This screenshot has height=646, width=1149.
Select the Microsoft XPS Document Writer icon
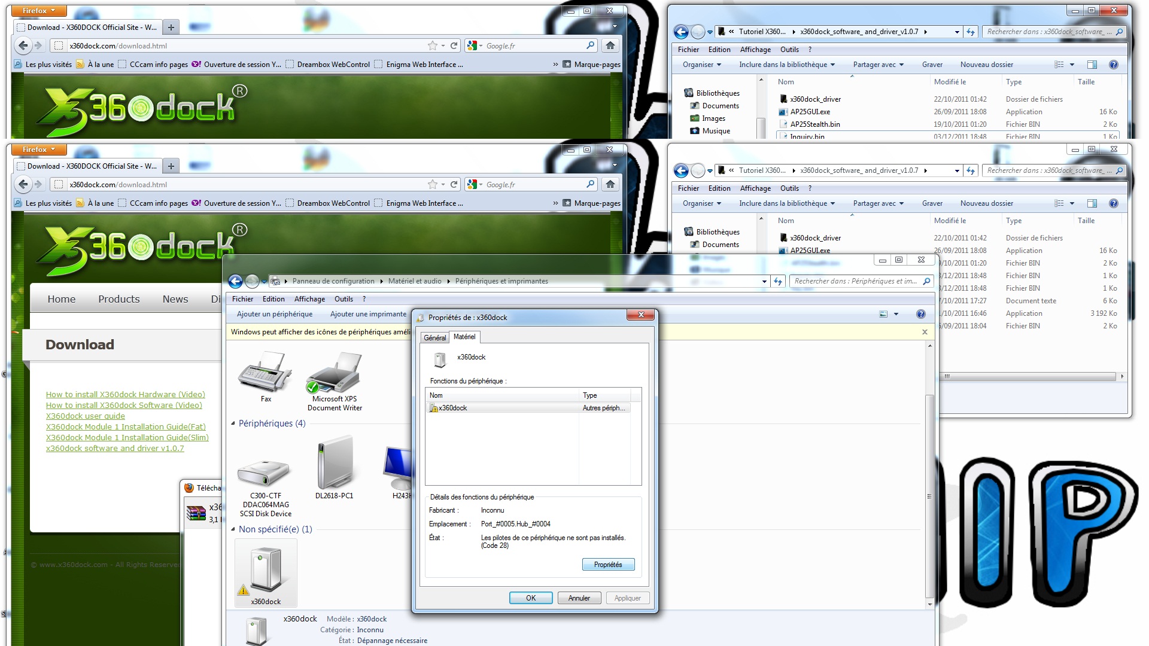click(335, 371)
